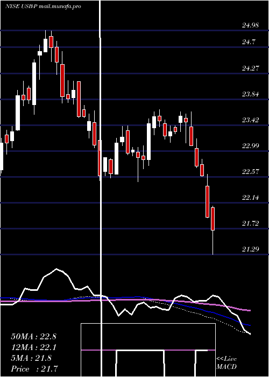Click the last red candle near 21.72
This screenshot has height=377, width=269.
[x=213, y=219]
